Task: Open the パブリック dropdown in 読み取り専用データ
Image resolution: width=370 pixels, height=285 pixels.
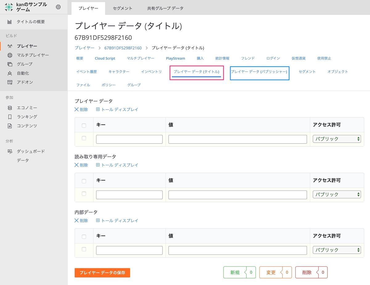Action: pyautogui.click(x=336, y=194)
